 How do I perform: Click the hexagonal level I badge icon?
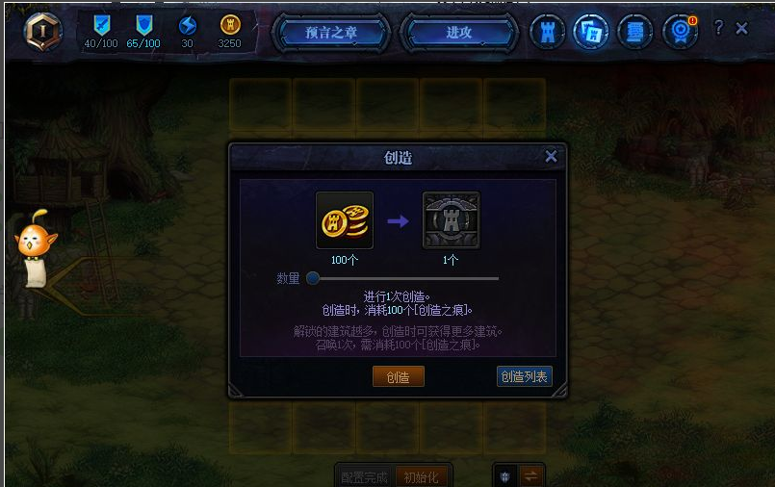pyautogui.click(x=43, y=32)
